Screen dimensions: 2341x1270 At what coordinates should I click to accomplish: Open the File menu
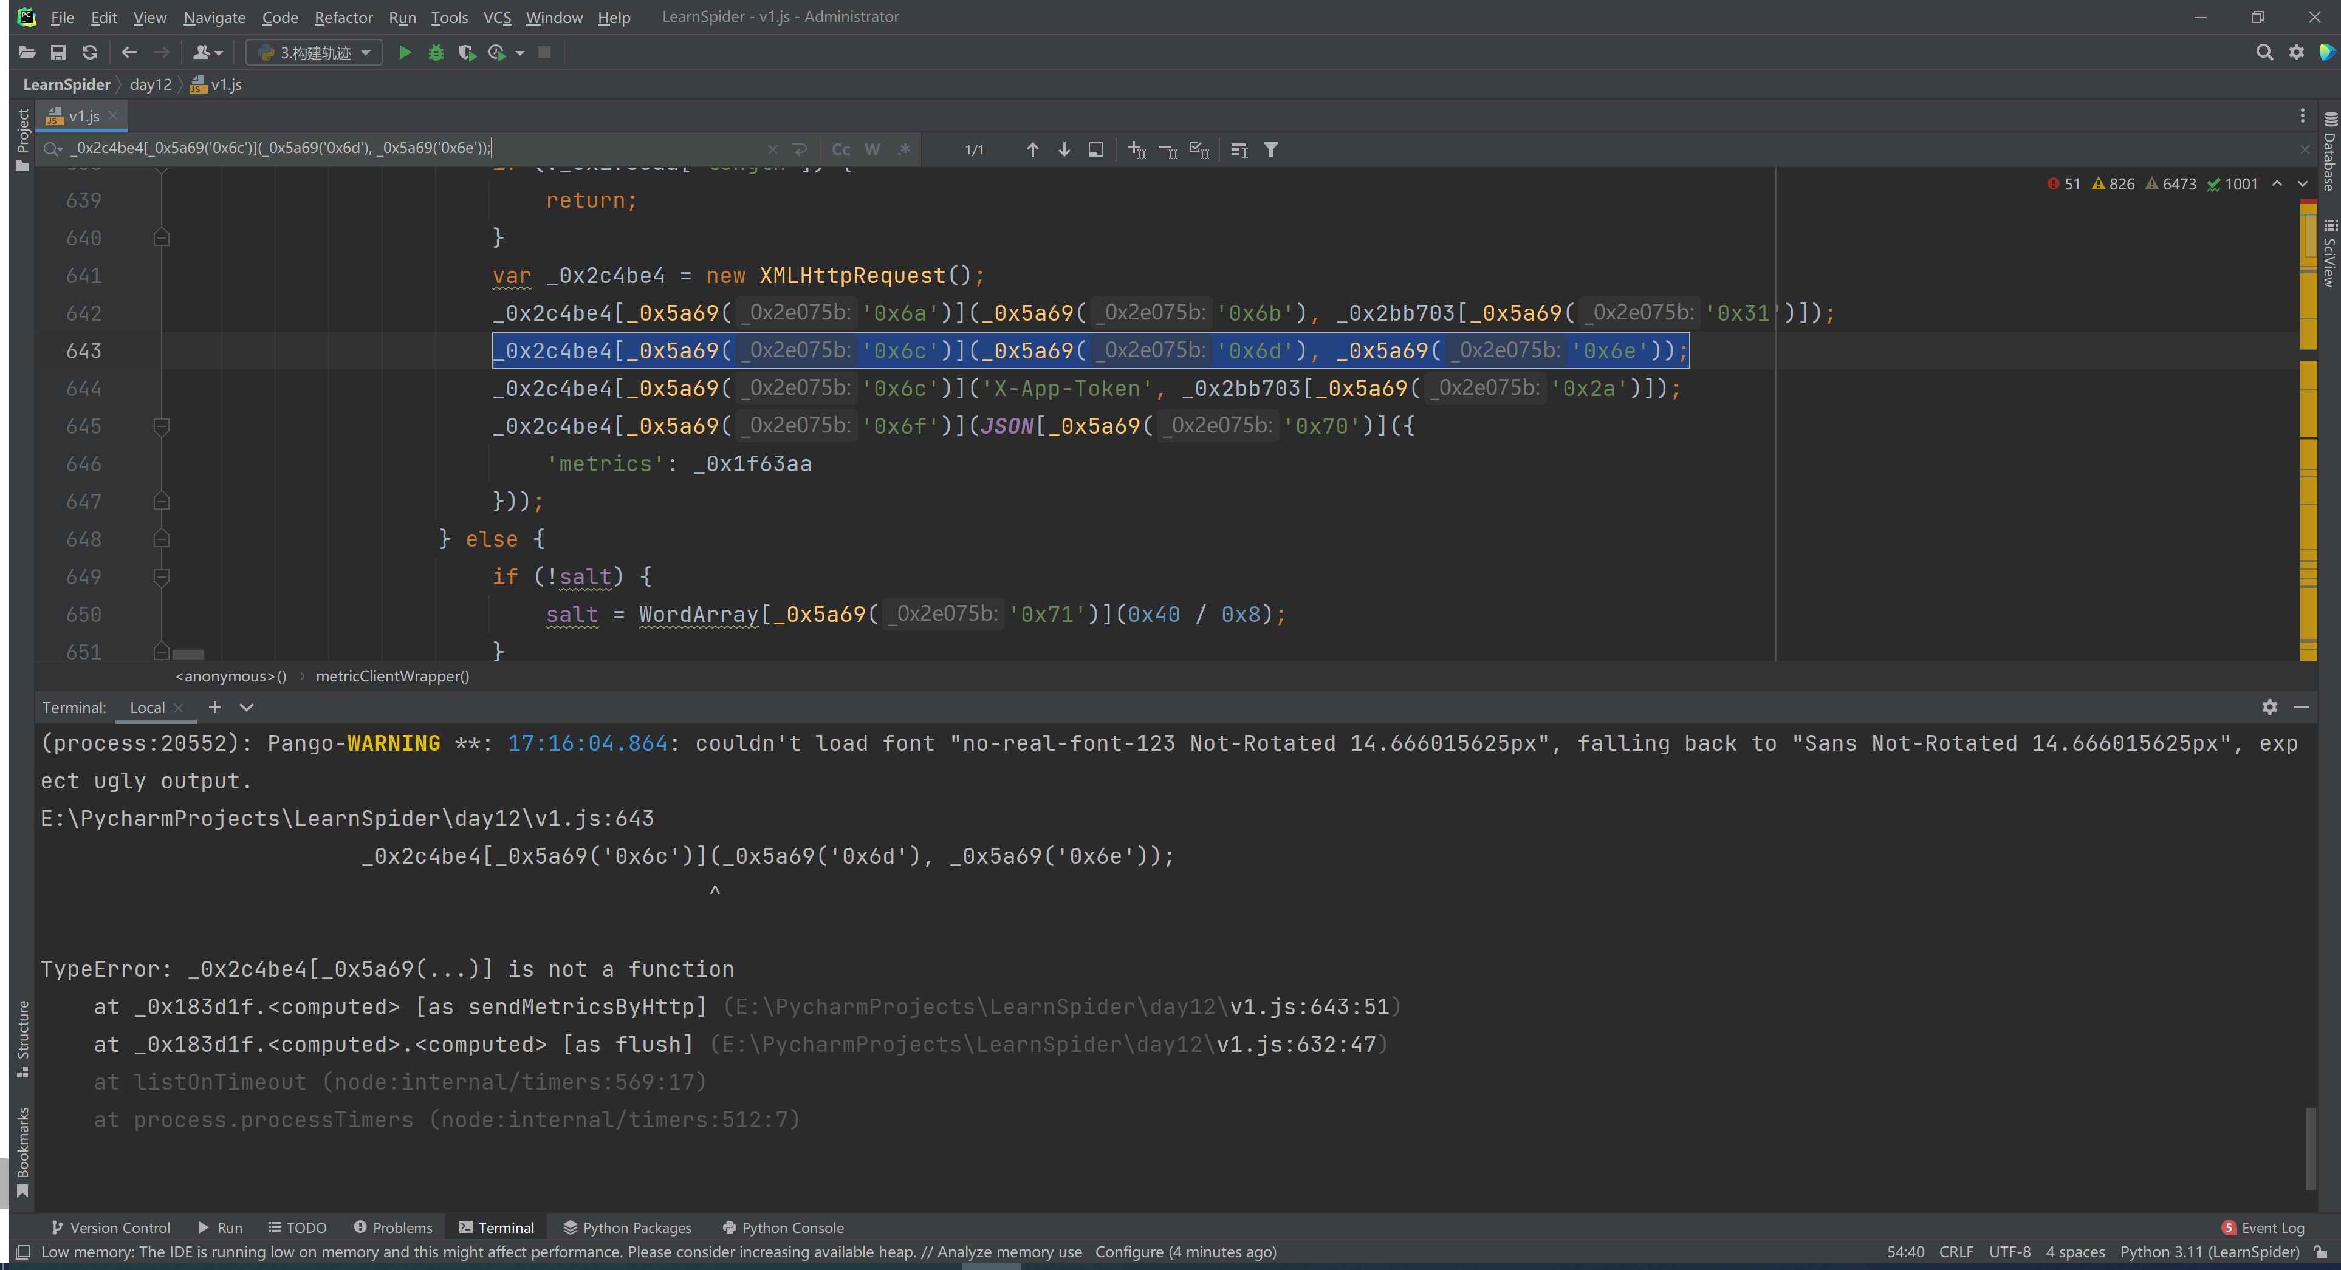[62, 17]
